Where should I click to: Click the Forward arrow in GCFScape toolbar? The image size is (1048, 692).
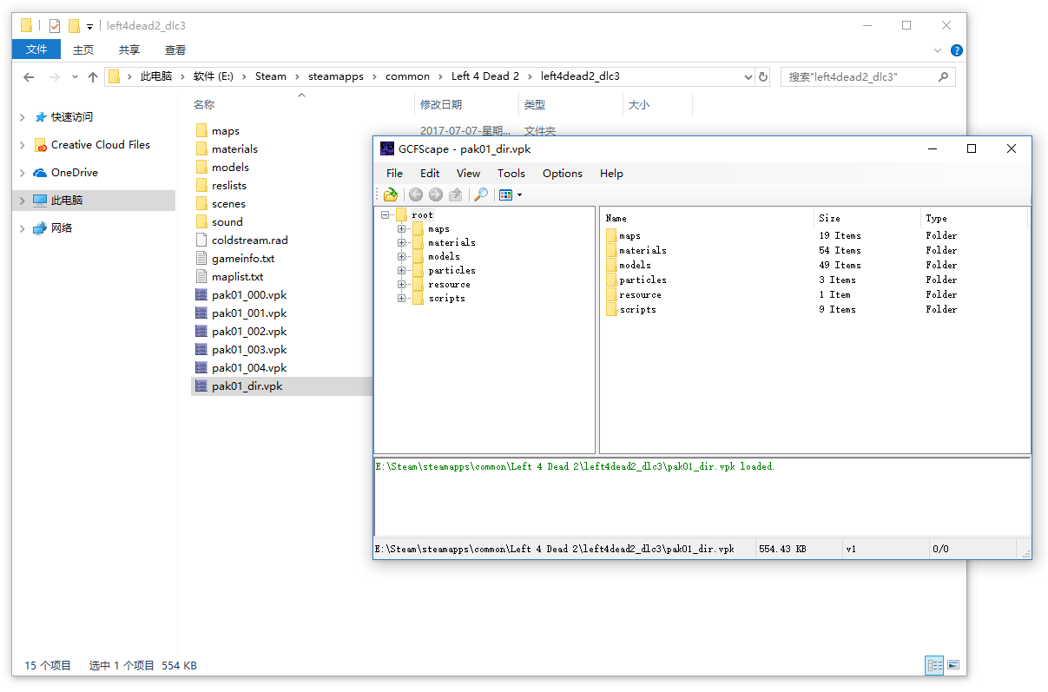436,194
